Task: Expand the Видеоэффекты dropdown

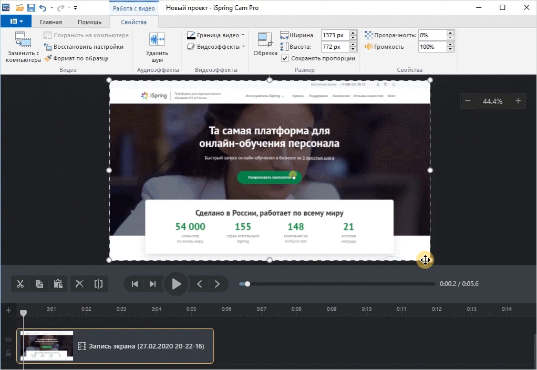Action: click(x=216, y=47)
